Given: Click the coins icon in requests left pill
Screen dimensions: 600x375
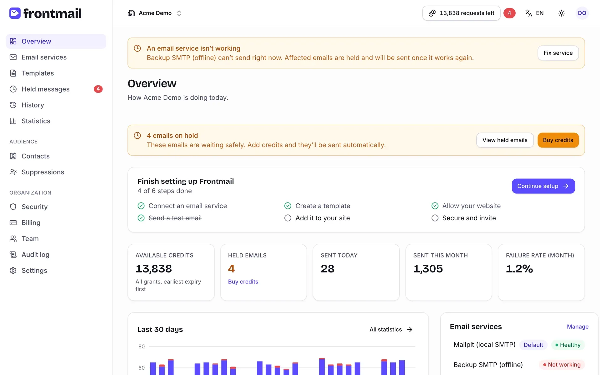Looking at the screenshot, I should point(432,13).
